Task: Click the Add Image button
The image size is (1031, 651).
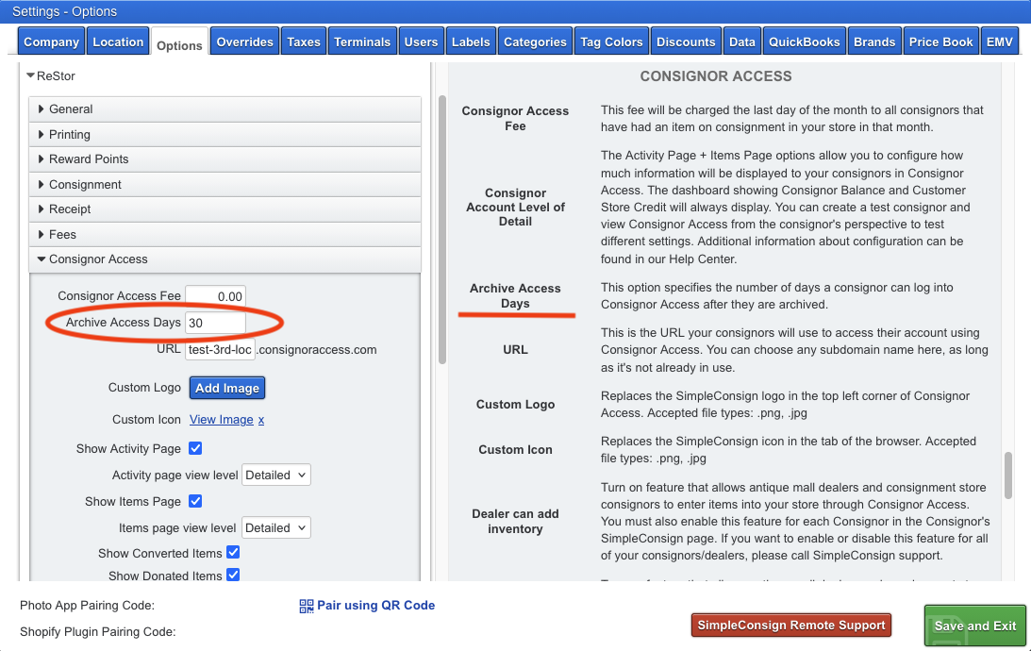Action: (227, 388)
